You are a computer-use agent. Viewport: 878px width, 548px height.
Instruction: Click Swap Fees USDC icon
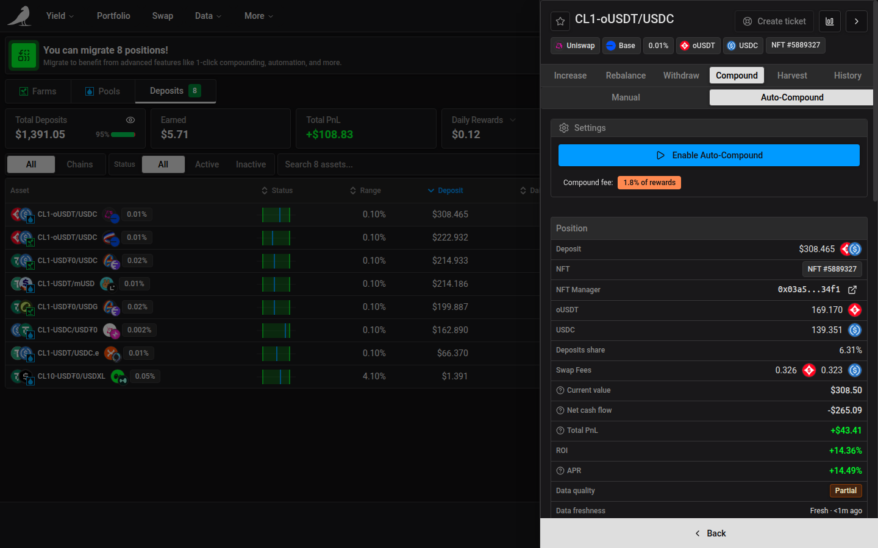(x=855, y=370)
